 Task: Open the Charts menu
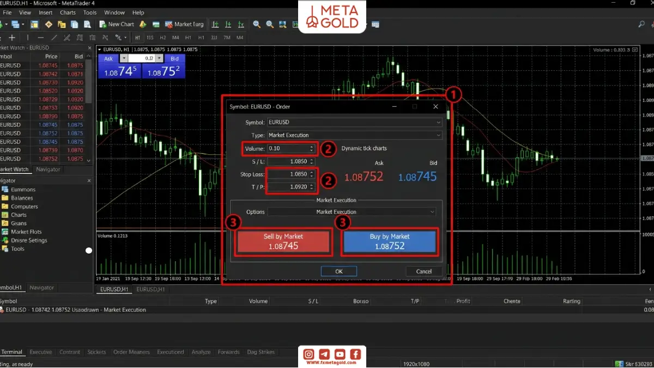coord(68,13)
